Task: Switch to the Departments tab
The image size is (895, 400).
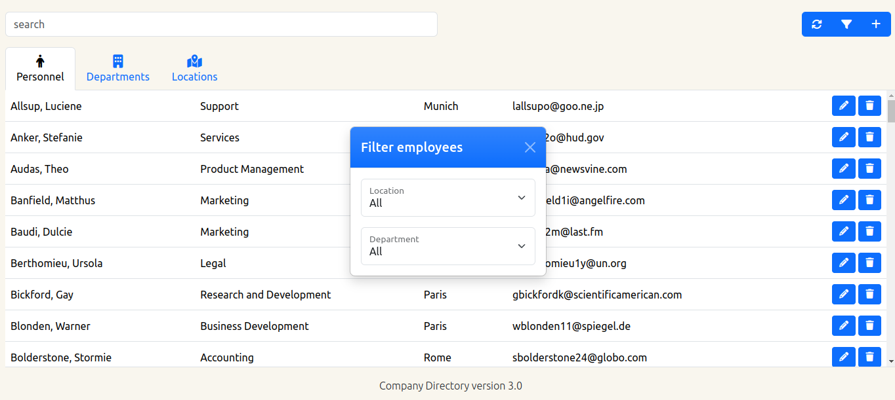Action: click(x=118, y=69)
